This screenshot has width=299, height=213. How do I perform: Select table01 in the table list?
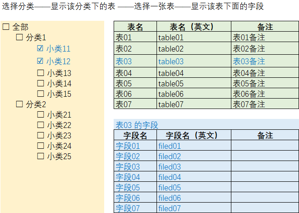point(171,38)
